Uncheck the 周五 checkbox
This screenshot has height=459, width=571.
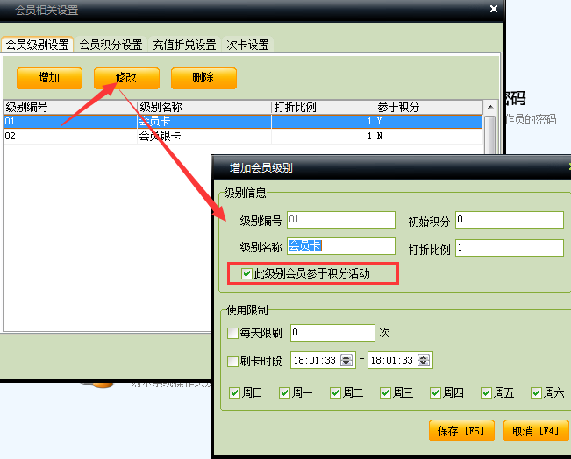[x=486, y=392]
